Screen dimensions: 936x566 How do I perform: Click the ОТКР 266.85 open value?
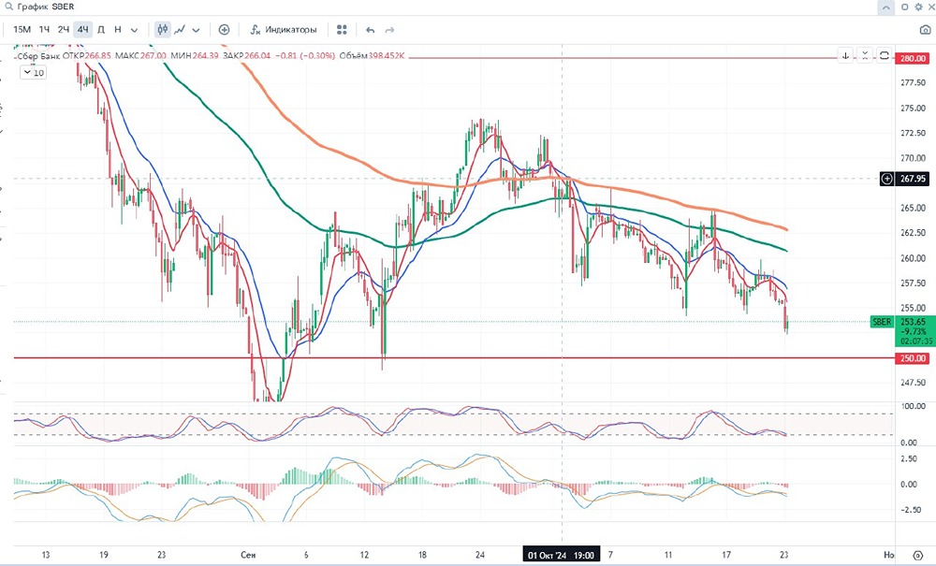pyautogui.click(x=86, y=56)
